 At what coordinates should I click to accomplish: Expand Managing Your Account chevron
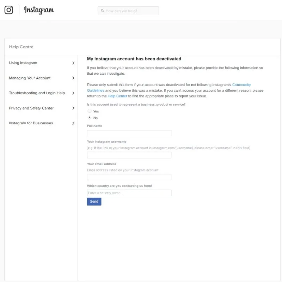pyautogui.click(x=73, y=78)
